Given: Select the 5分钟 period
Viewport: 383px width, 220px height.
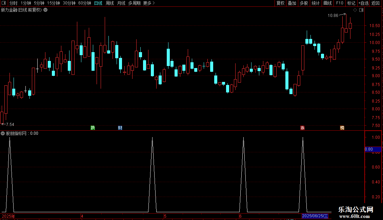Looking at the screenshot, I should pos(39,3).
